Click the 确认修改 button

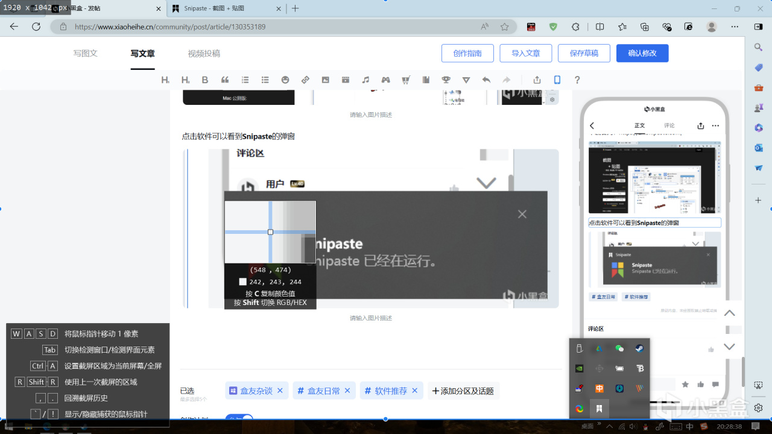[642, 53]
